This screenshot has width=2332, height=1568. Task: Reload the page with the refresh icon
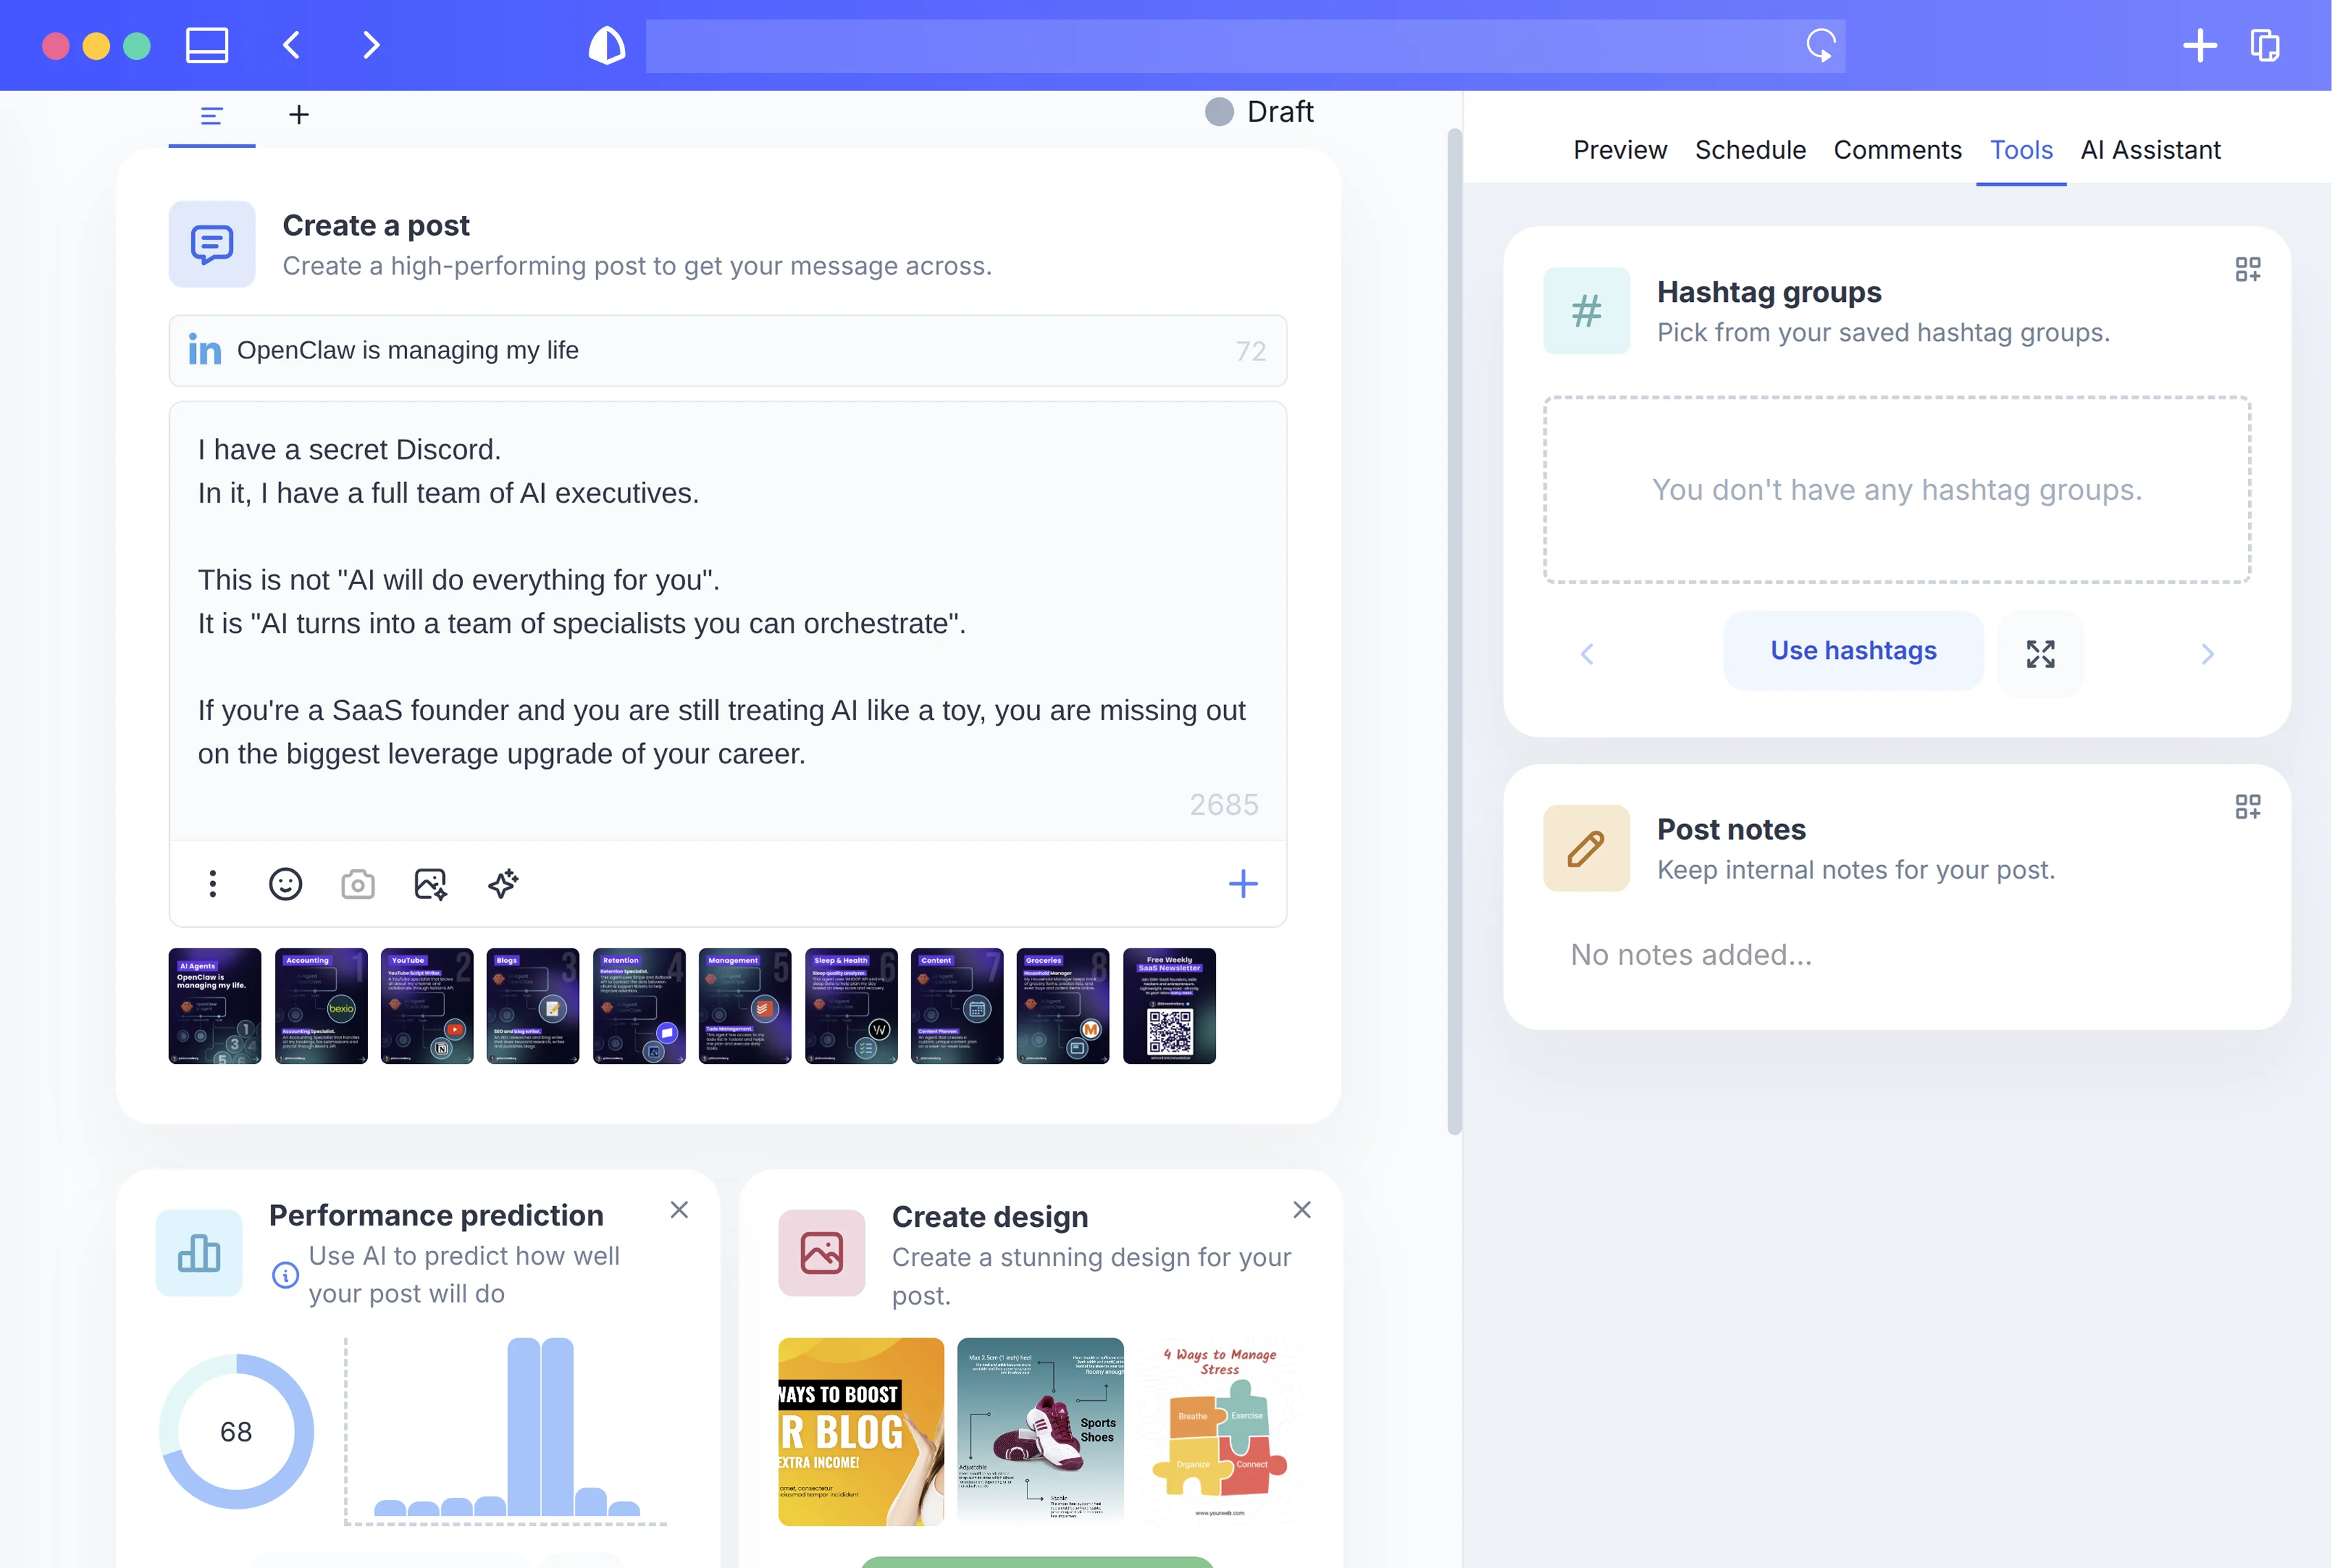click(x=1821, y=45)
